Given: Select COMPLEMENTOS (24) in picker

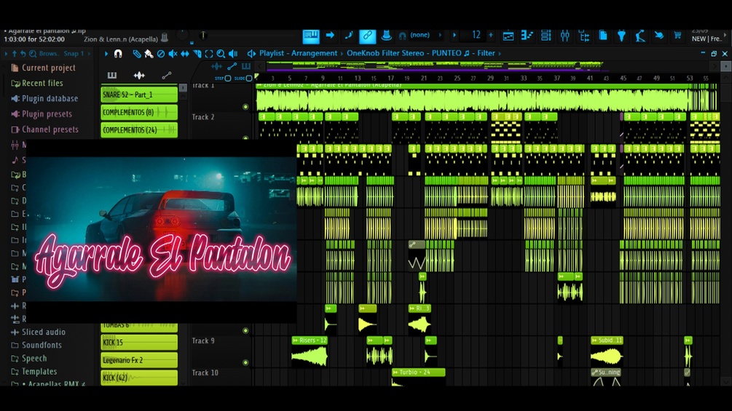Looking at the screenshot, I should pos(139,130).
